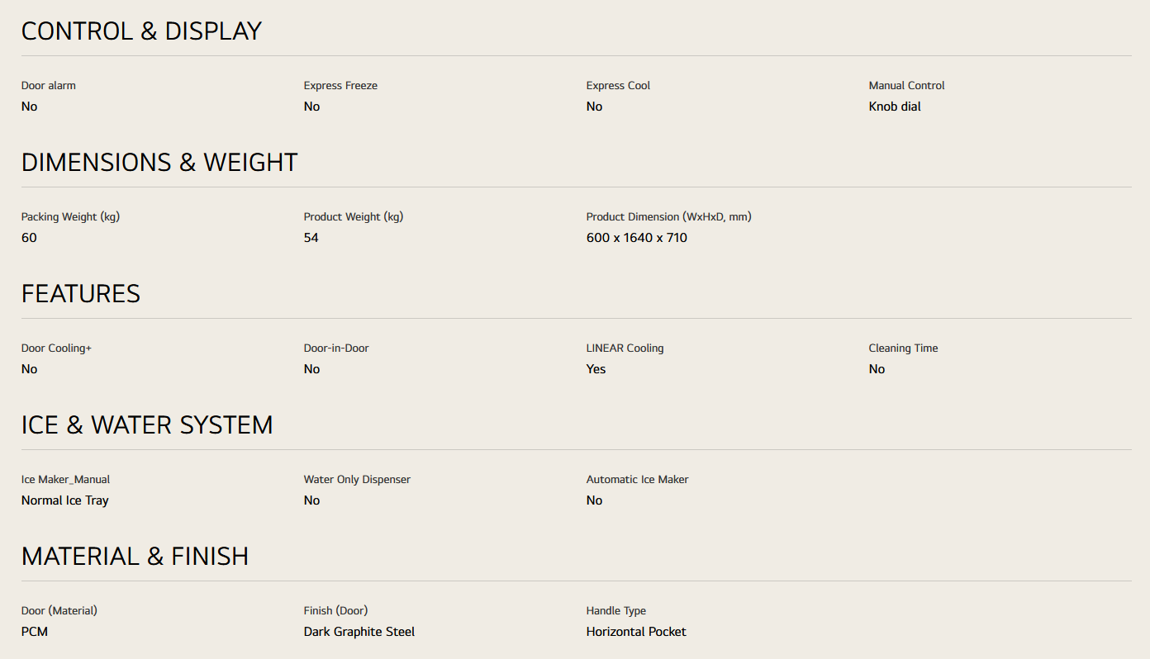
Task: Click the MATERIAL & FINISH heading
Action: [x=135, y=557]
